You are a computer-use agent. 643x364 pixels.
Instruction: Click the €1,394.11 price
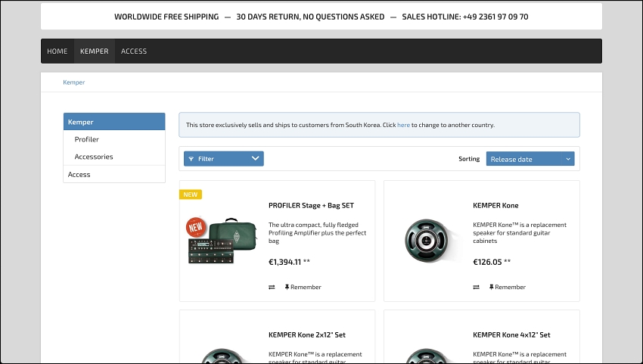point(284,262)
